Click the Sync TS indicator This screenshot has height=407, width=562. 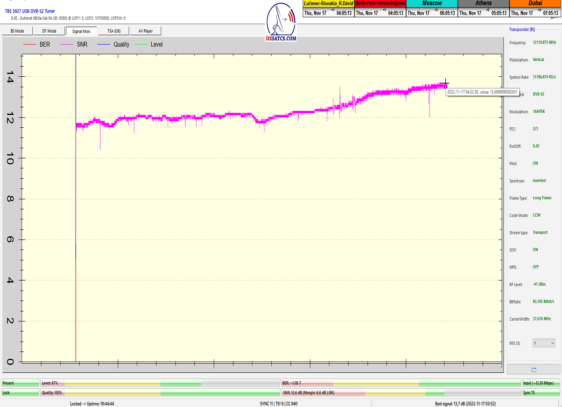[541, 392]
